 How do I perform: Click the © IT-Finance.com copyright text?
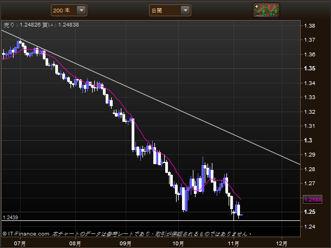tap(26, 234)
